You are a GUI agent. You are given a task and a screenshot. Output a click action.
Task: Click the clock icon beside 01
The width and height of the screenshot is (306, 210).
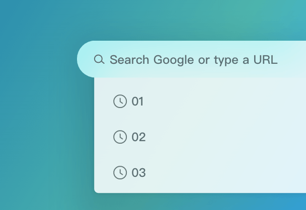click(120, 101)
